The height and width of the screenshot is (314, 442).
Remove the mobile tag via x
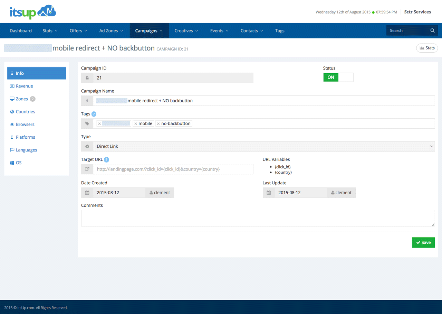pyautogui.click(x=136, y=124)
